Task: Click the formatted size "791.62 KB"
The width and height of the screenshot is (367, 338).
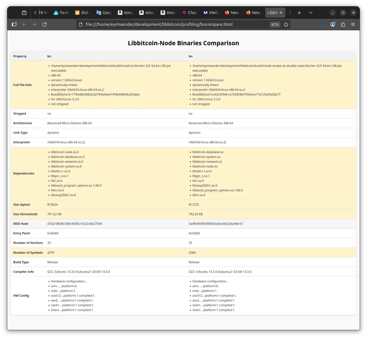Action: pos(54,214)
